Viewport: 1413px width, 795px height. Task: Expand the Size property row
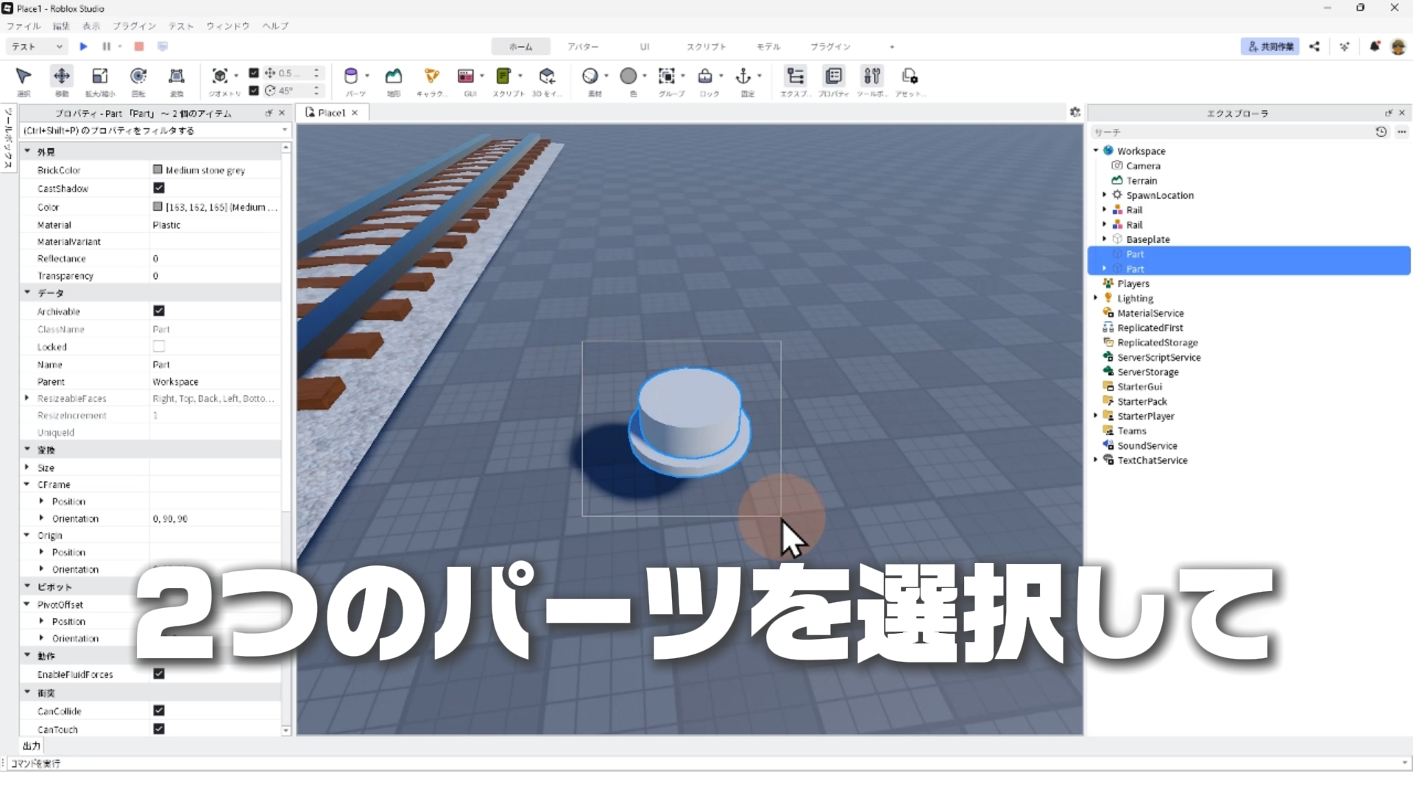click(27, 467)
